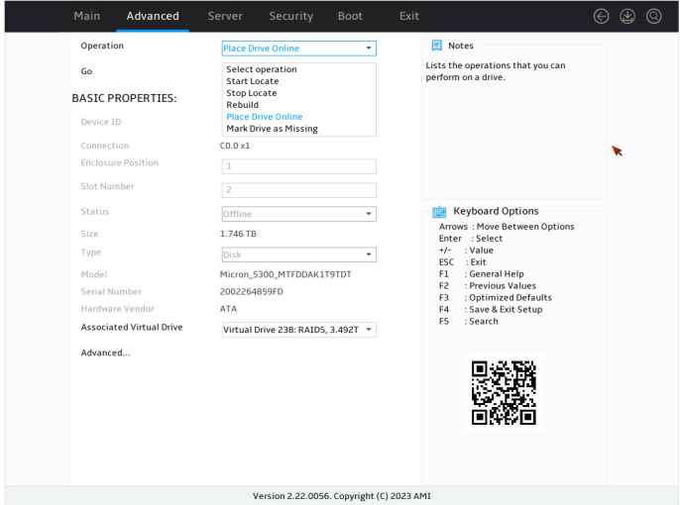Click the search magnifier icon in header
680x505 pixels.
(x=653, y=17)
